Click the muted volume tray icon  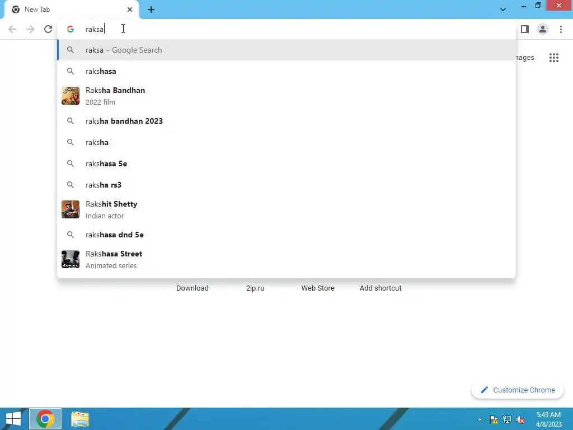pos(520,419)
